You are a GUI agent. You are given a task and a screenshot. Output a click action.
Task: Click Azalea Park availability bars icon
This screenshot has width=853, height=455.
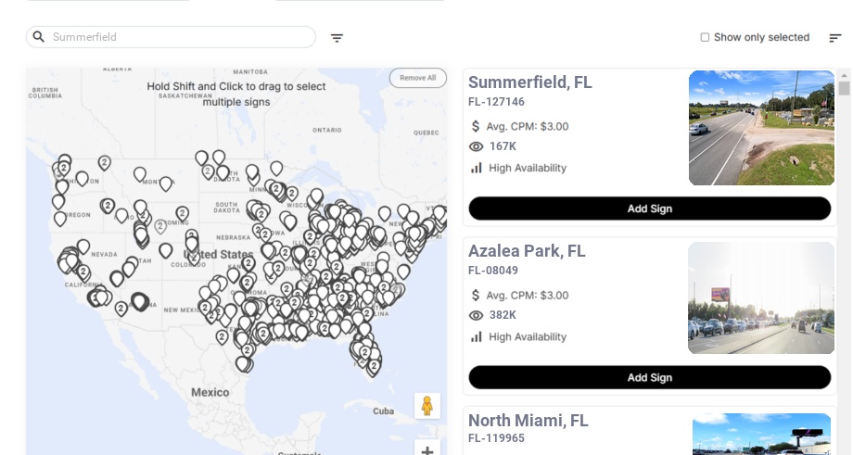[477, 337]
